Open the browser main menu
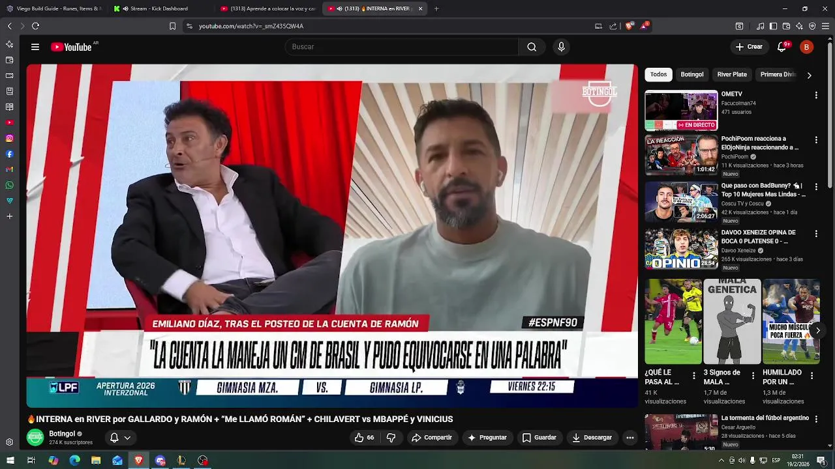This screenshot has width=835, height=469. coord(825,26)
